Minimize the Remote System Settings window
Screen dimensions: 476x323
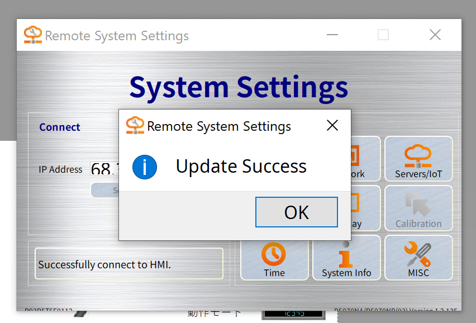pos(332,35)
